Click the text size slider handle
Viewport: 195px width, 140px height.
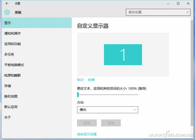point(78,95)
